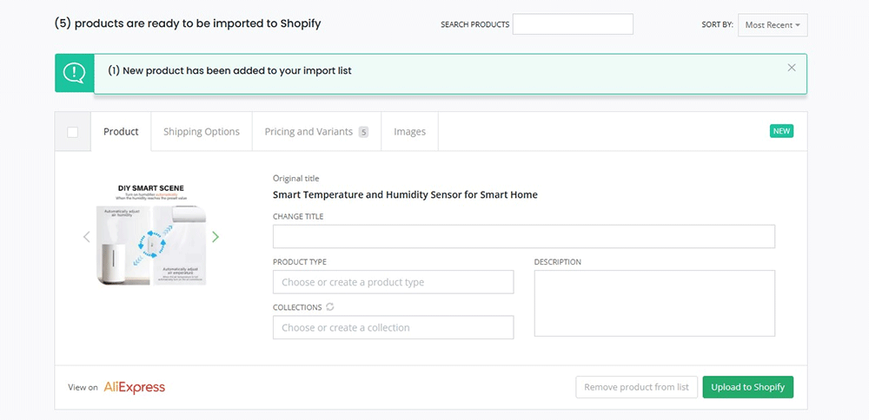869x420 pixels.
Task: Click Upload to Shopify button
Action: click(x=747, y=387)
